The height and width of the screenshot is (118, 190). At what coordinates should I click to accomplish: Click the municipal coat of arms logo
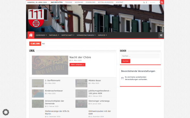click(x=36, y=18)
